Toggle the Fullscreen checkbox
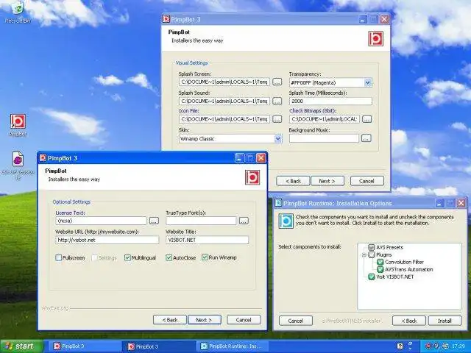This screenshot has height=353, width=471. tap(59, 257)
